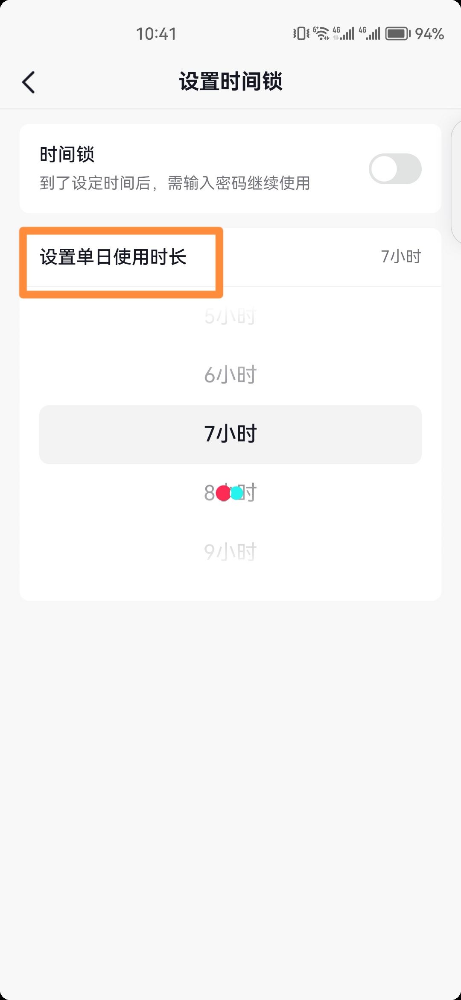This screenshot has width=461, height=1000.
Task: Select 6小时 in the duration picker
Action: (230, 375)
